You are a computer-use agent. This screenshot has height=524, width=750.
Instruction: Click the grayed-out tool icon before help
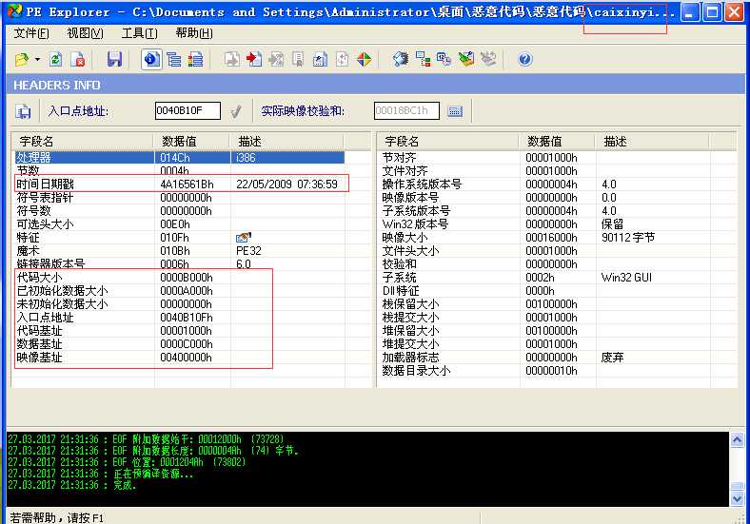point(488,59)
